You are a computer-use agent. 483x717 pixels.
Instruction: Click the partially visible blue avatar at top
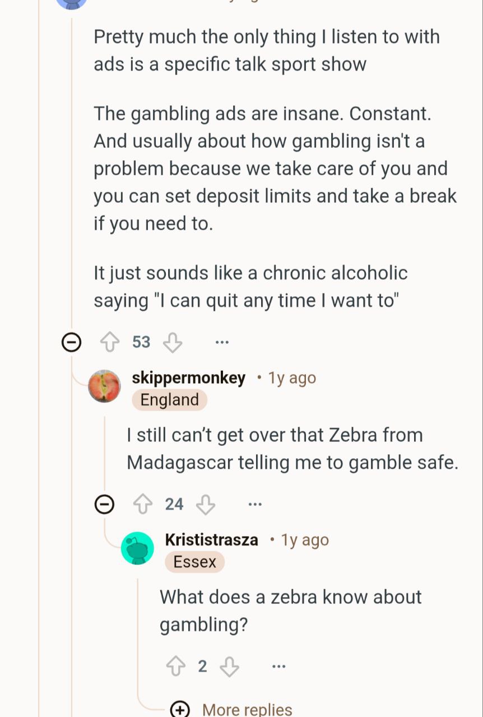coord(72,3)
